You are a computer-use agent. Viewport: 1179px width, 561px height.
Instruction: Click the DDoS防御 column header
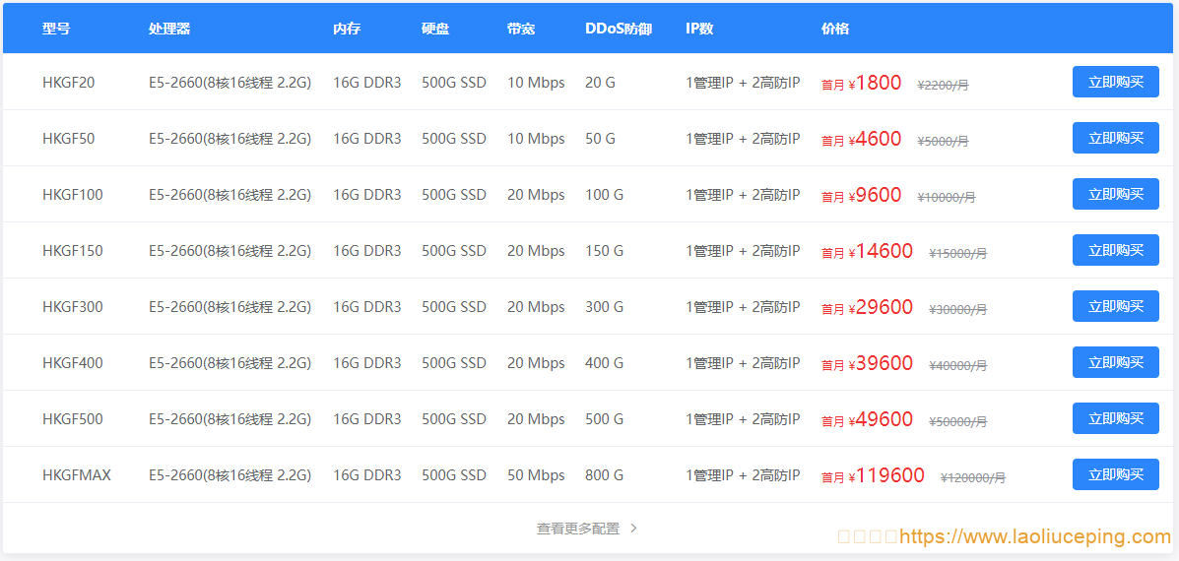coord(619,29)
